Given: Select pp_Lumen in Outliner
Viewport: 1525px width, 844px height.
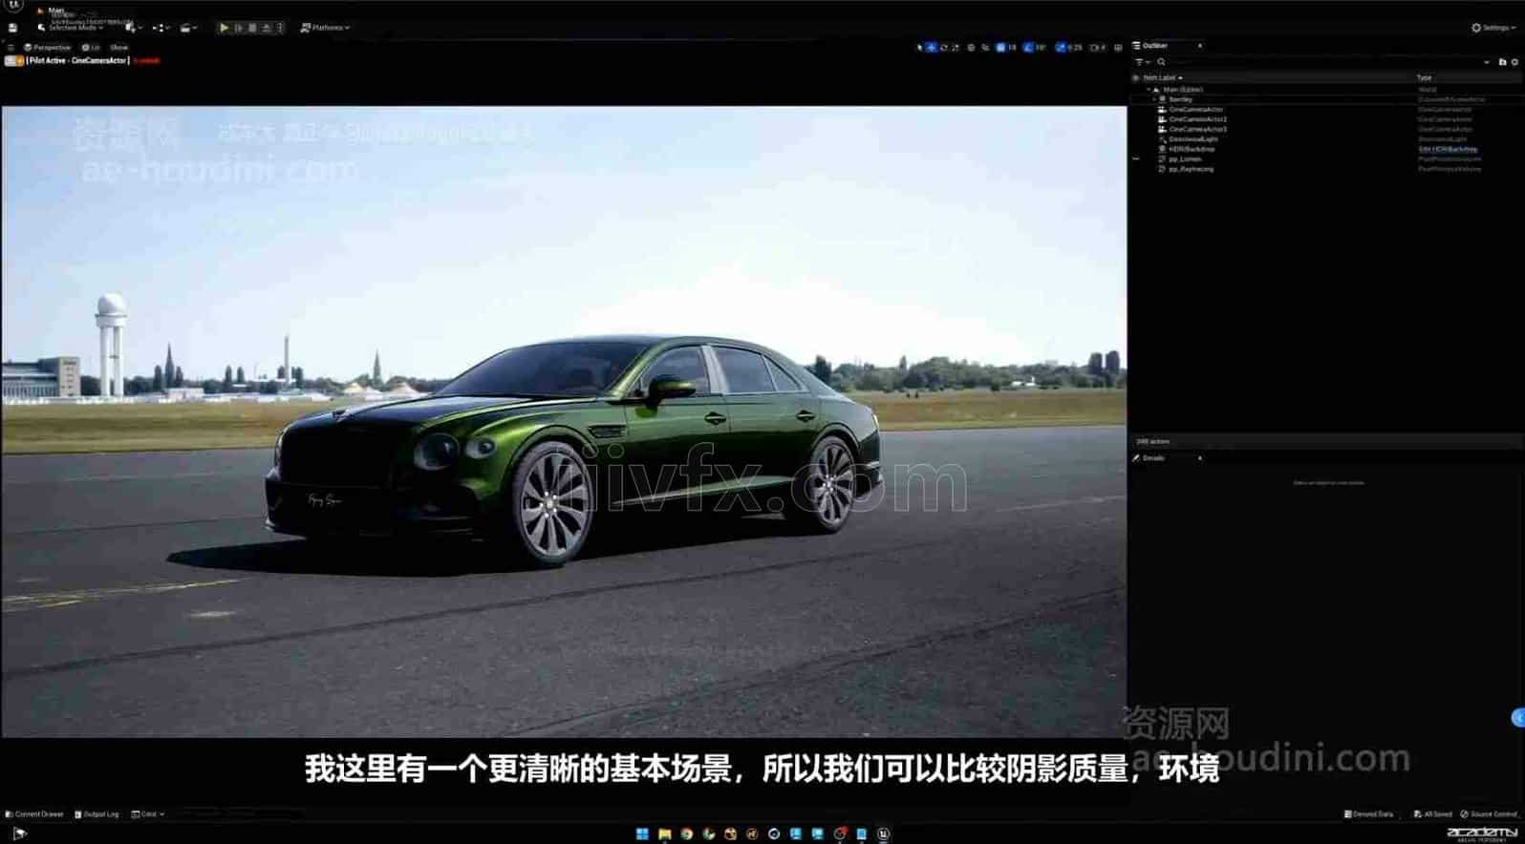Looking at the screenshot, I should 1185,159.
